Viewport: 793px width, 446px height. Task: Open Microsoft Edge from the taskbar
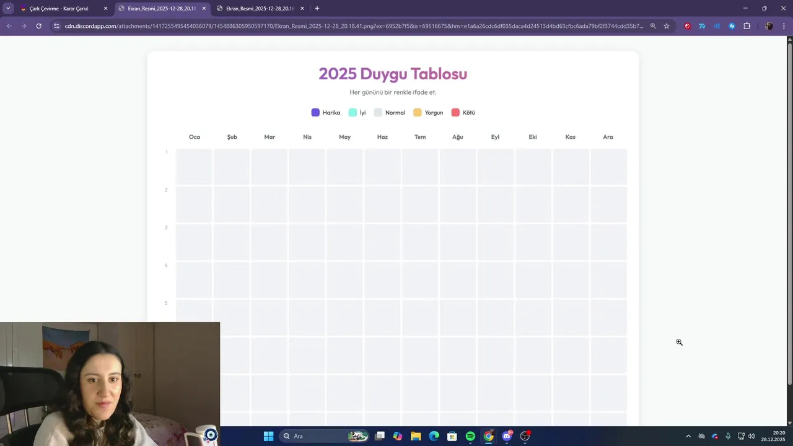coord(434,436)
